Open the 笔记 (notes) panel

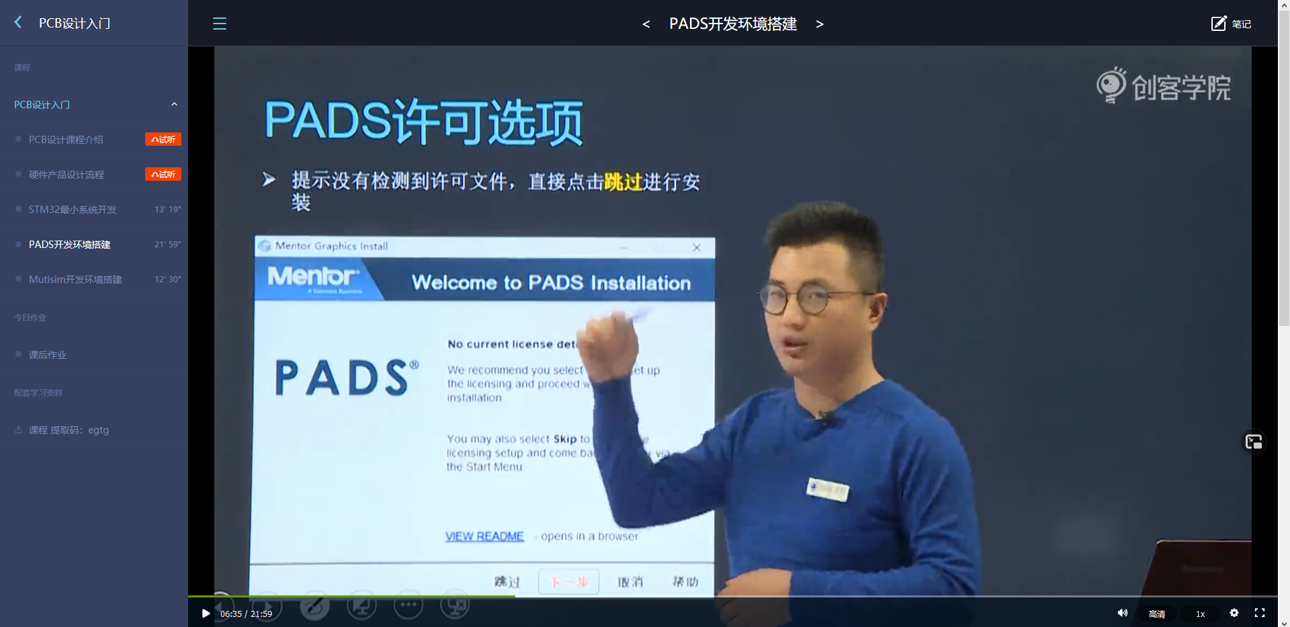coord(1232,24)
